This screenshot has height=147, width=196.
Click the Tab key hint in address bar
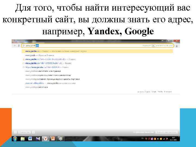(x=153, y=46)
